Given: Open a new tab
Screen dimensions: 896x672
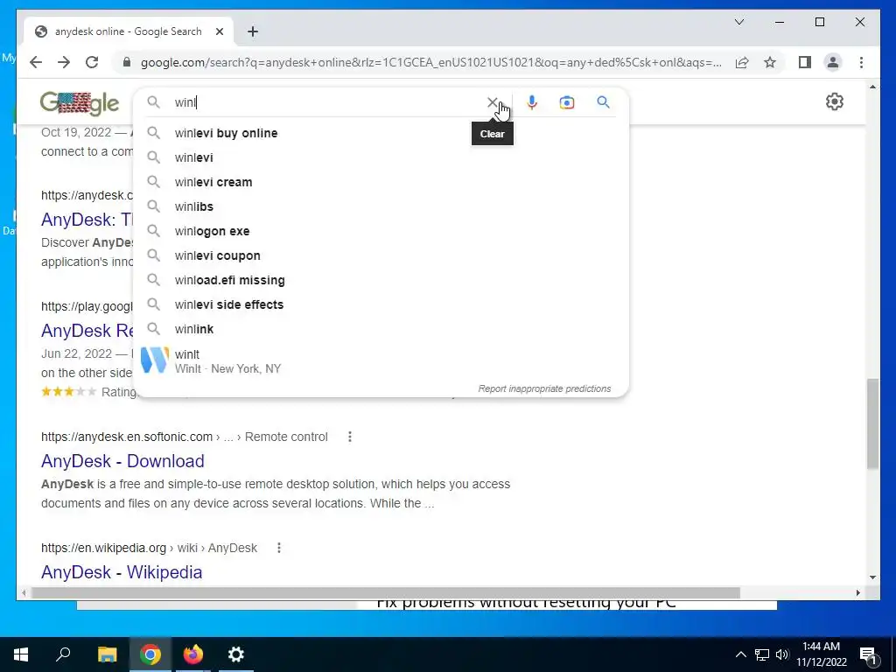Looking at the screenshot, I should point(253,31).
